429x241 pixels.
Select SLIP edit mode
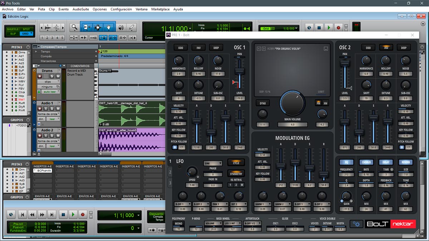(14, 34)
